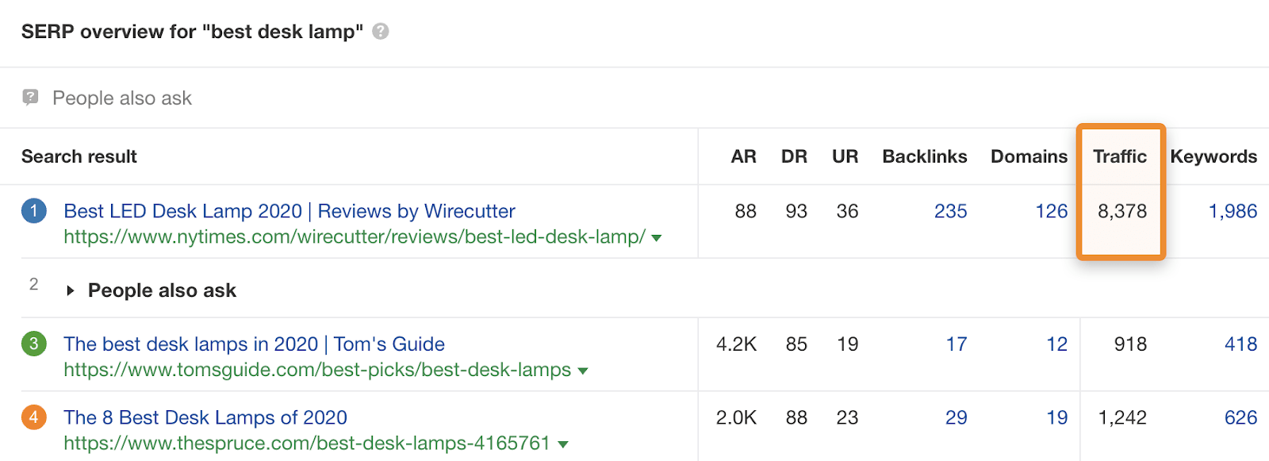
Task: Select the green position 3 badge
Action: pos(33,344)
